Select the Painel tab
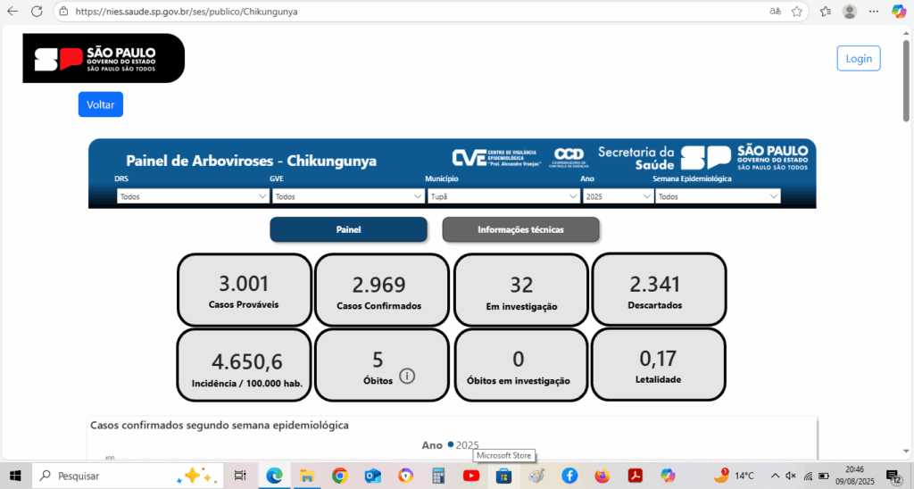The image size is (914, 489). coord(348,229)
